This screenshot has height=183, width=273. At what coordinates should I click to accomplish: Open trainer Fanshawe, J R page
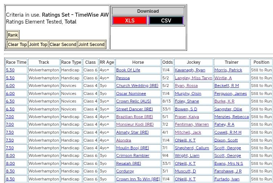click(x=228, y=171)
